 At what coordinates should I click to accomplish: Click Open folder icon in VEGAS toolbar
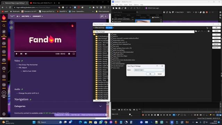[x=117, y=8]
